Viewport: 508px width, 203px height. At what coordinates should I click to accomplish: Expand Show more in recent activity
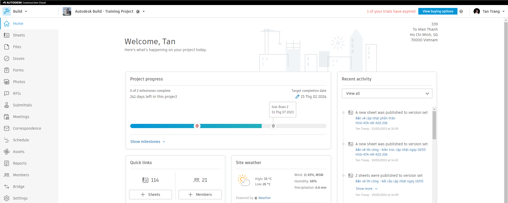366,189
